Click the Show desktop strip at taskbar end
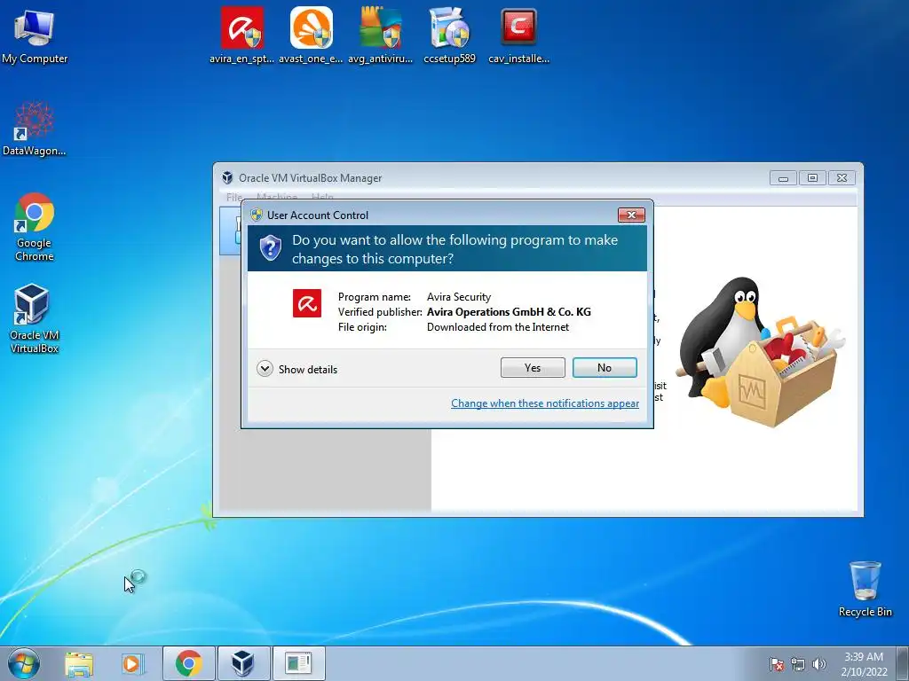The image size is (909, 681). (x=904, y=663)
